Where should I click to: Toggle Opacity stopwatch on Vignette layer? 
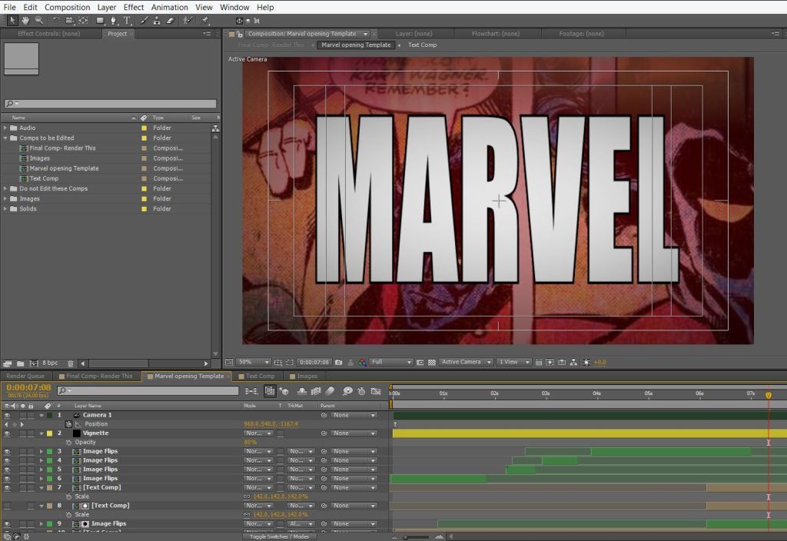[68, 442]
